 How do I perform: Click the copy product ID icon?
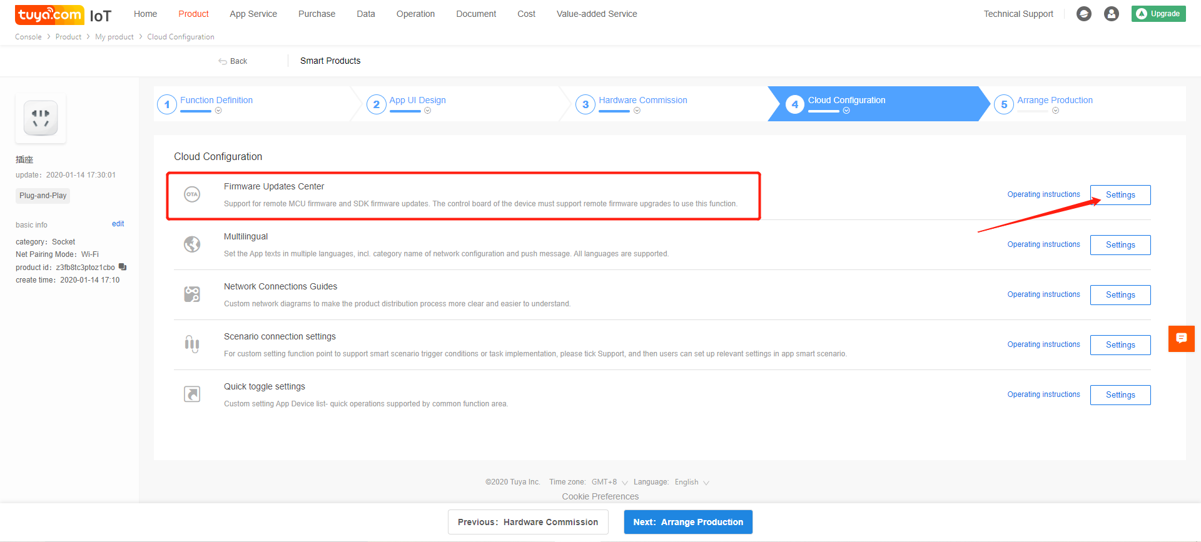pos(123,267)
